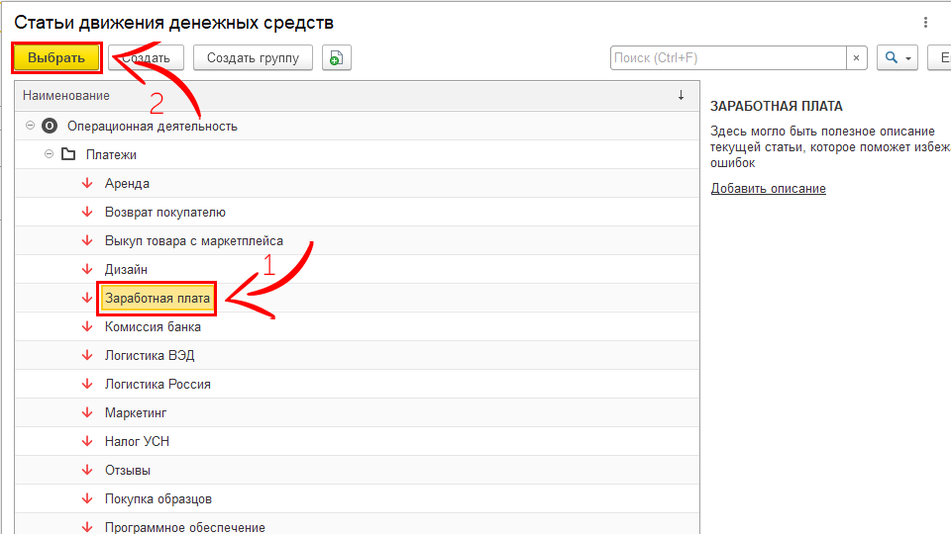
Task: Click red arrow icon next to Дизайн
Action: tap(87, 269)
